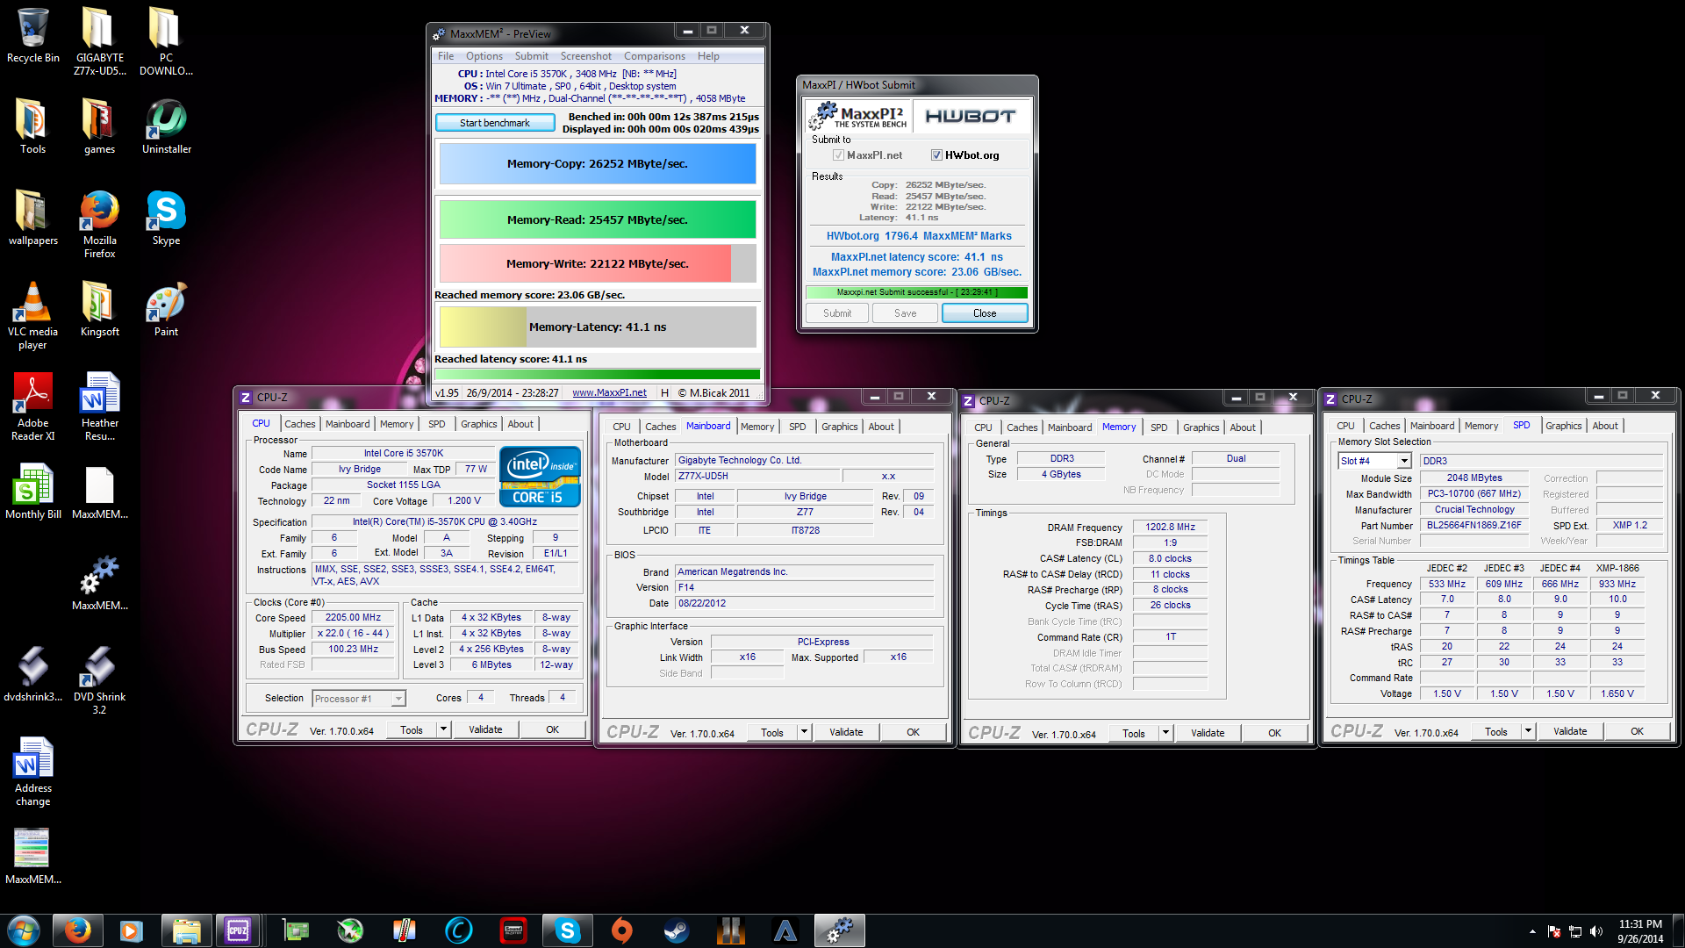Launch the DVD Shrink 3.2 desktop shortcut
The width and height of the screenshot is (1685, 948).
[x=99, y=680]
